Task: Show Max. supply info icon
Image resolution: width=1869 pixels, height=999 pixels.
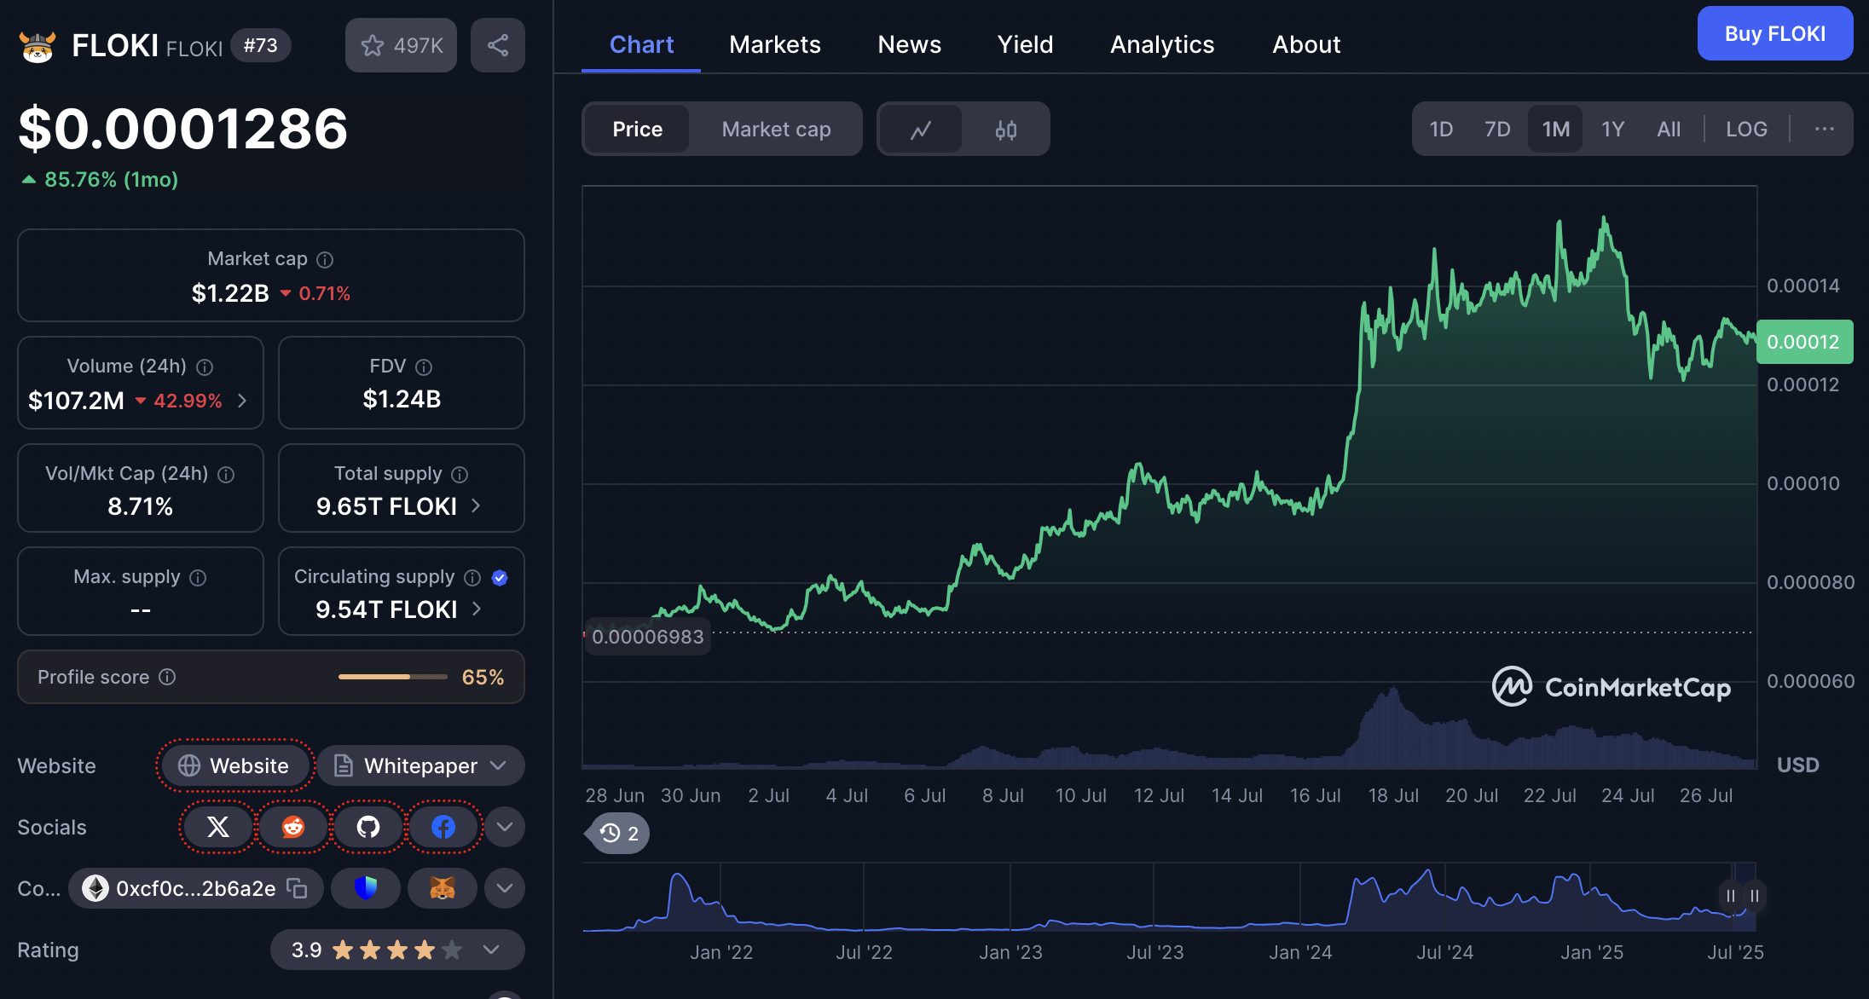Action: click(x=198, y=578)
